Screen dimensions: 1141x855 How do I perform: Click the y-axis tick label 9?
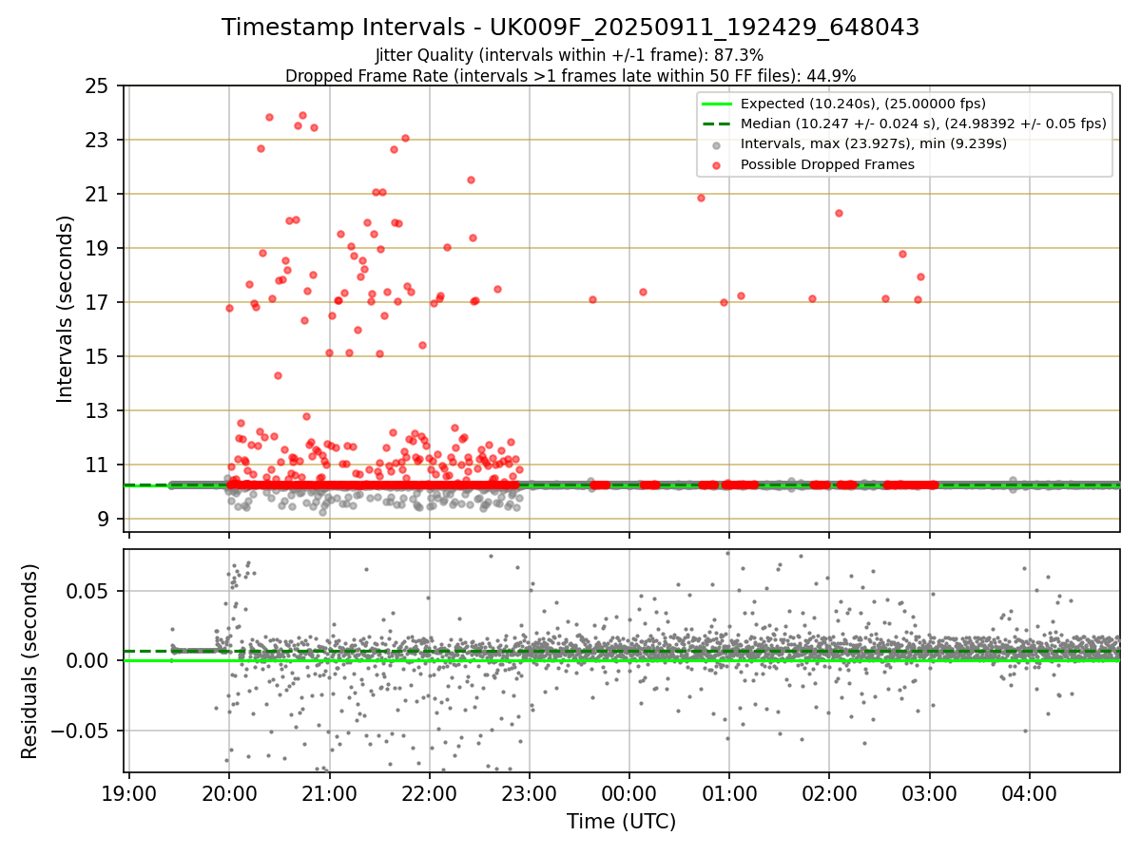click(103, 520)
